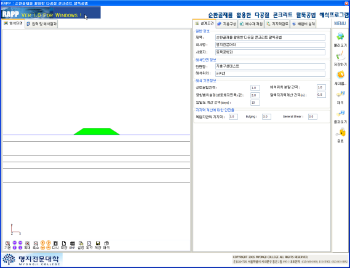The height and width of the screenshot is (268, 350).
Task: Click the 축소 (zoom out) magnifier icon
Action: (x=36, y=243)
